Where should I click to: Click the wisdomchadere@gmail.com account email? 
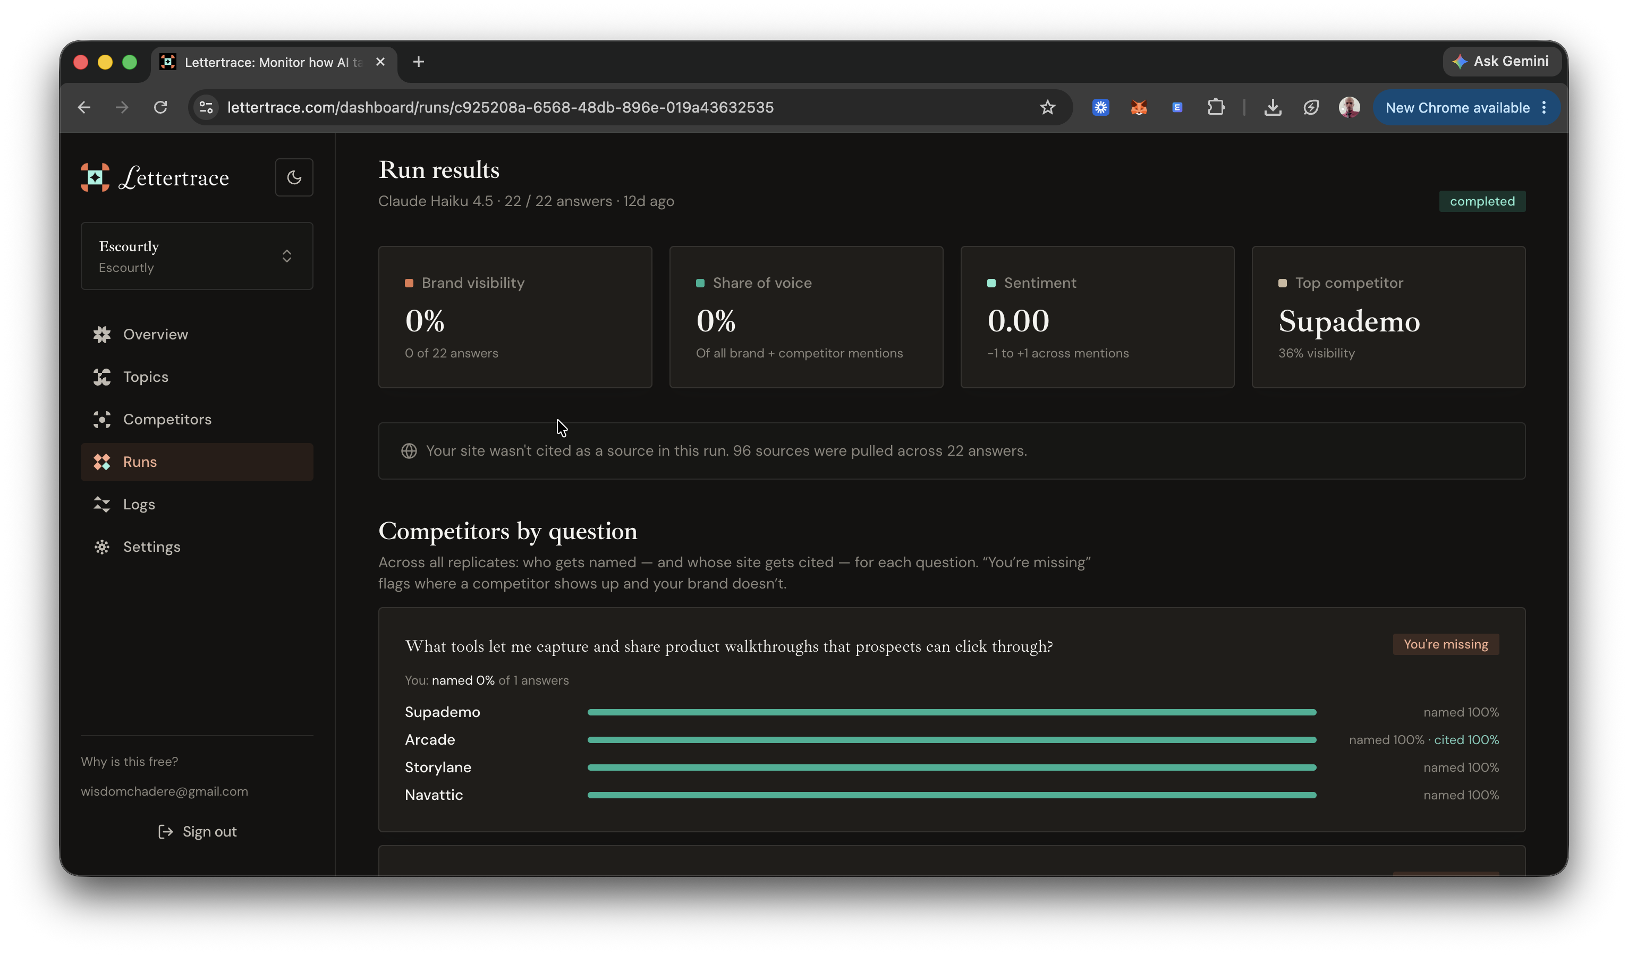click(x=164, y=791)
